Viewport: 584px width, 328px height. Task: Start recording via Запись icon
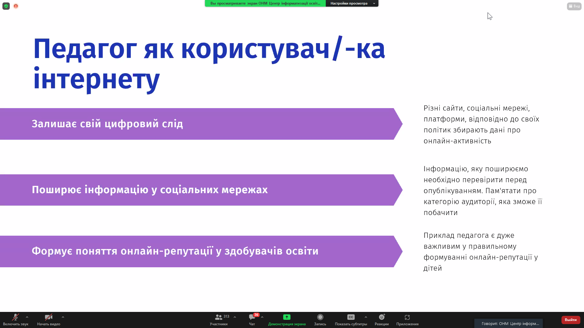[x=320, y=317]
